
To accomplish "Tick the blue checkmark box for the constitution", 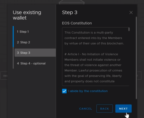I will [64, 91].
